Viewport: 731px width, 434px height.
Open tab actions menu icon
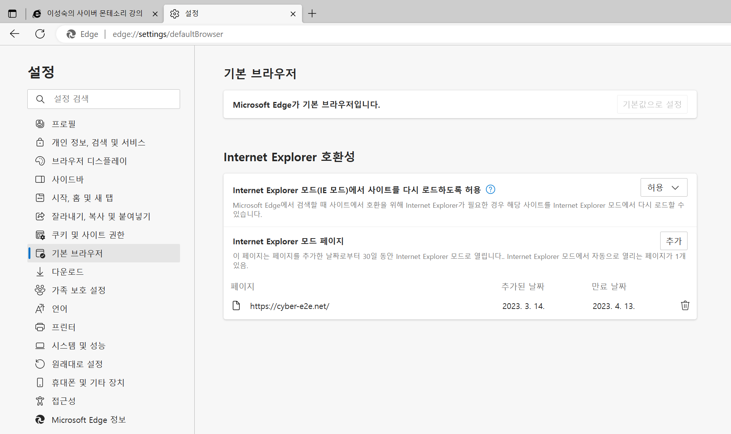pos(12,14)
